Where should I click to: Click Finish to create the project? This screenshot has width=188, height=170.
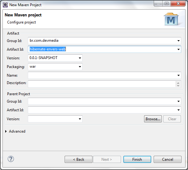click(x=137, y=159)
